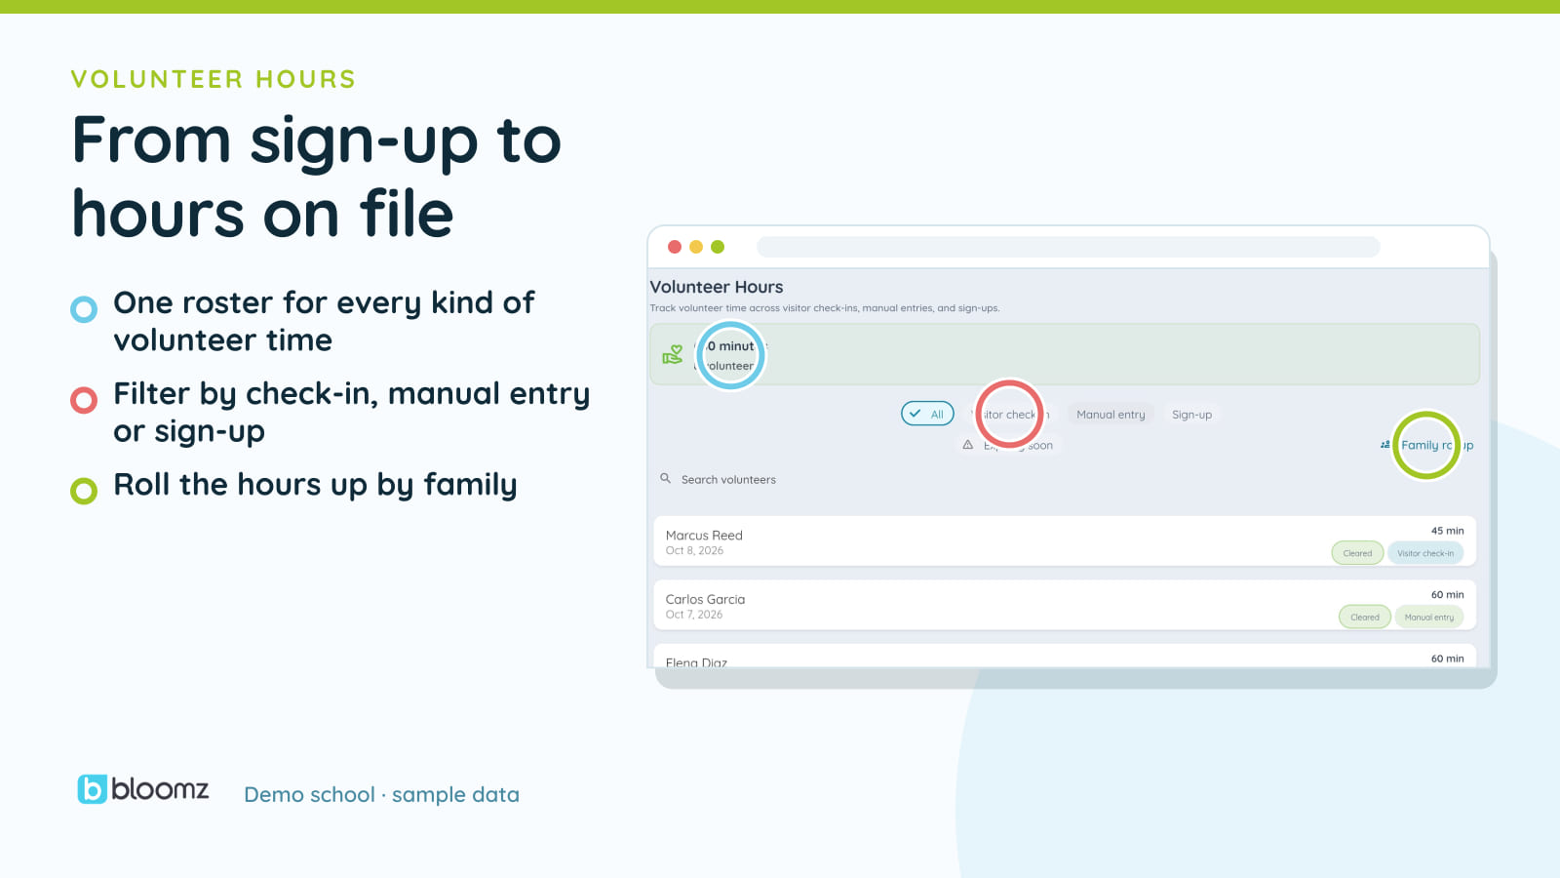Screen dimensions: 1560x878
Task: Click the Cleared badge in Marcus Reed's row
Action: point(1357,553)
